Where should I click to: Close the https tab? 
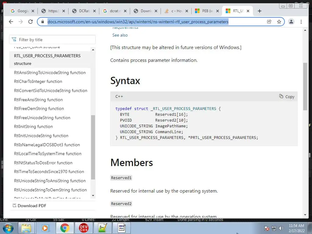[63, 11]
